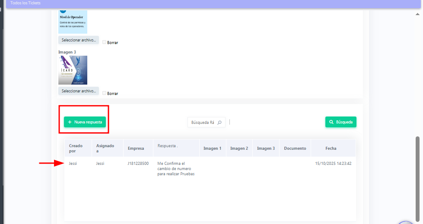Image resolution: width=423 pixels, height=224 pixels.
Task: Sort by the Fecha column header
Action: coord(331,148)
